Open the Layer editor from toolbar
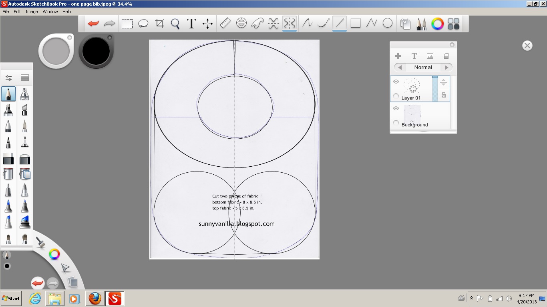 [405, 24]
